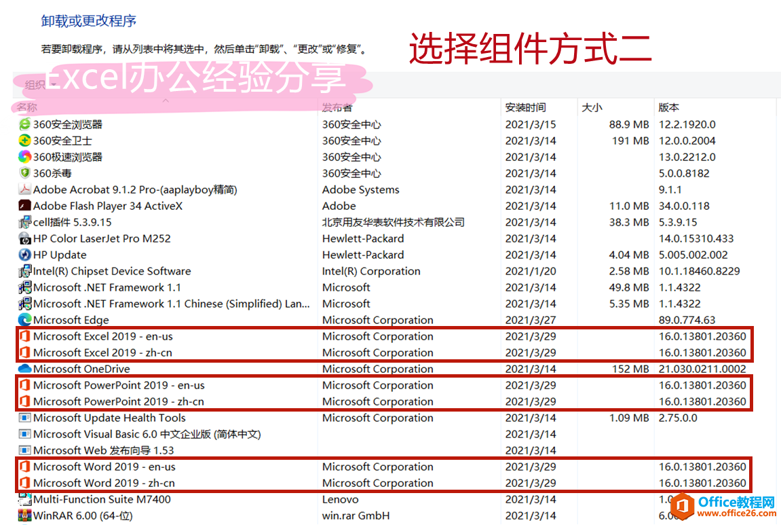Click the Adobe Systems publisher cell
The height and width of the screenshot is (525, 781).
[360, 189]
